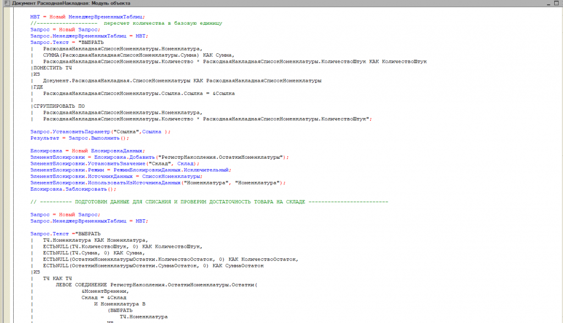Click line 'ЭлементБлокировки.ИсточникДанных = СписокНоменклатуры;'
Screen dimensions: 563x323
[x=117, y=176]
